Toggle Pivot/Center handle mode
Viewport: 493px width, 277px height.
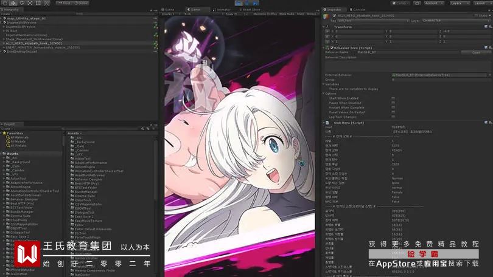[x=65, y=3]
